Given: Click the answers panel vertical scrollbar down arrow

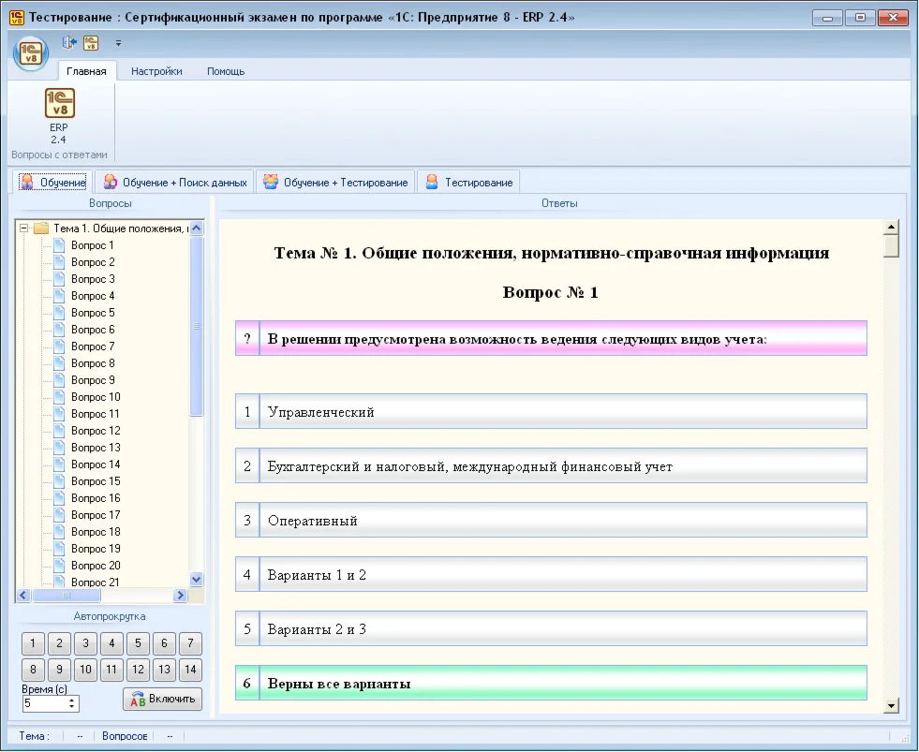Looking at the screenshot, I should pos(891,705).
